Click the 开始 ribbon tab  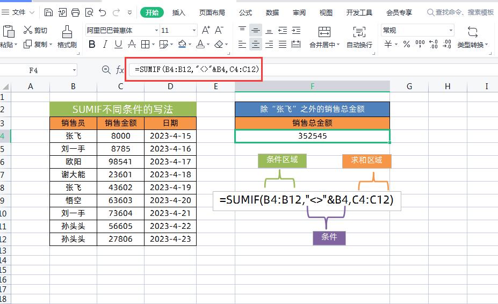pos(152,12)
